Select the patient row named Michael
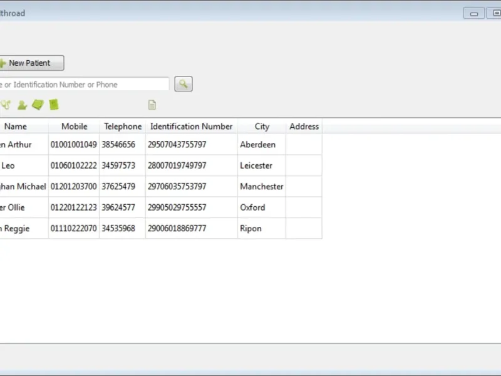This screenshot has height=376, width=501. point(161,186)
